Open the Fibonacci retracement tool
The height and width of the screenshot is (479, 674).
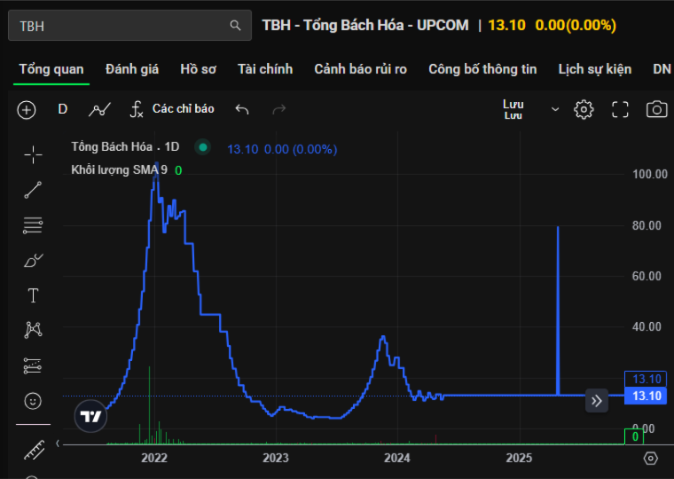click(x=33, y=224)
